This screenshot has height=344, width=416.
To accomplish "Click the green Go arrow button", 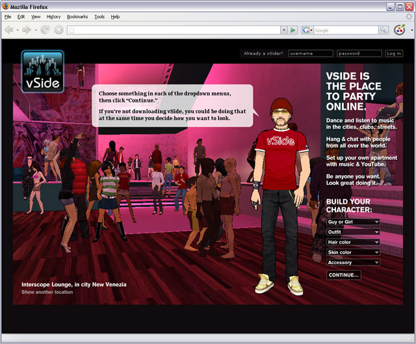I will pos(293,30).
